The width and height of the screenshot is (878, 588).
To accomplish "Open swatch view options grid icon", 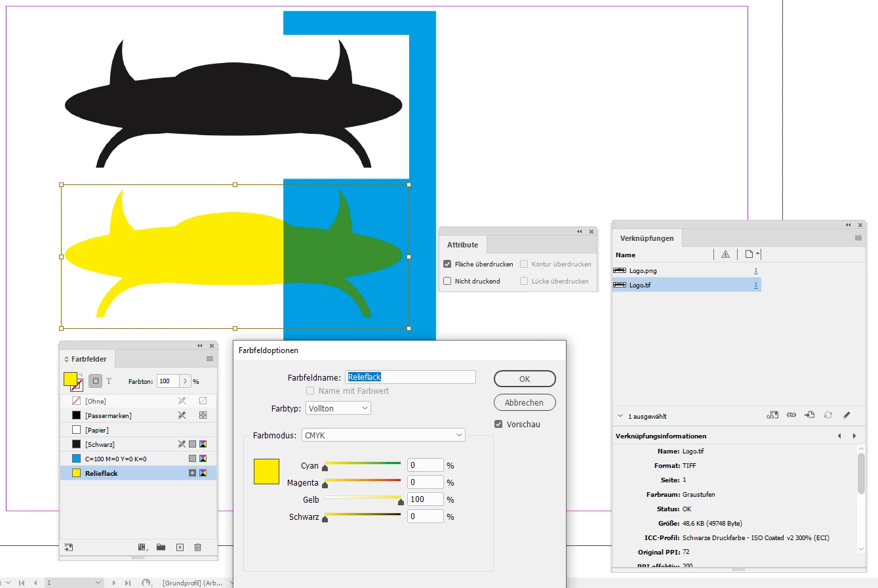I will point(142,547).
